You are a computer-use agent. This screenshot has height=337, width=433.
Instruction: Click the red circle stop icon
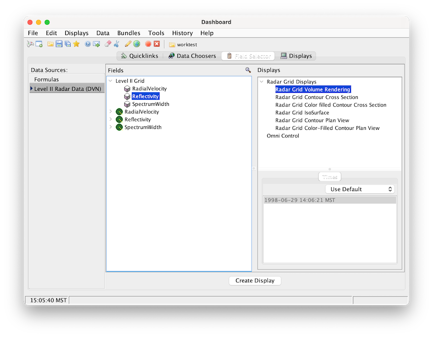148,44
